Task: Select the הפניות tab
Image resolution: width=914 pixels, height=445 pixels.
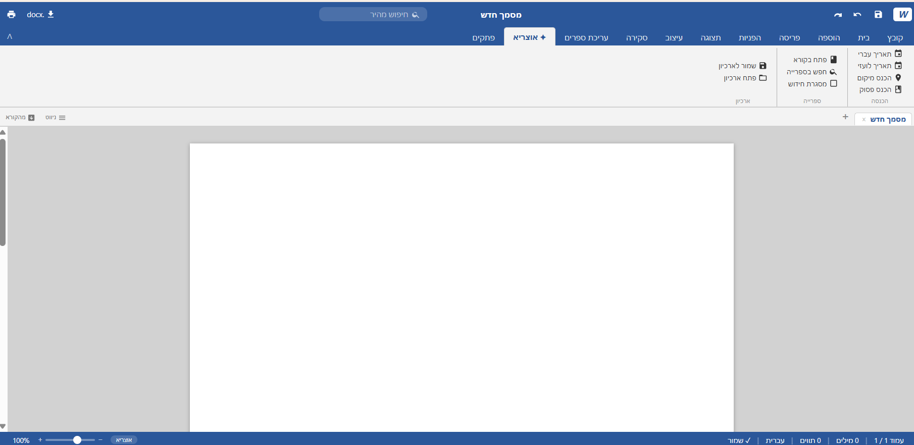Action: (x=750, y=37)
